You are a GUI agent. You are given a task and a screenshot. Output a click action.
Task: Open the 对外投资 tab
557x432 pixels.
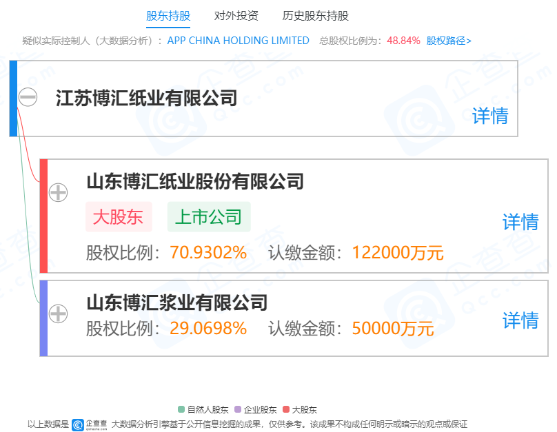tap(236, 16)
